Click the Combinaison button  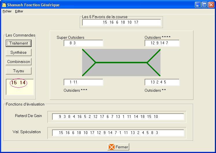click(19, 62)
